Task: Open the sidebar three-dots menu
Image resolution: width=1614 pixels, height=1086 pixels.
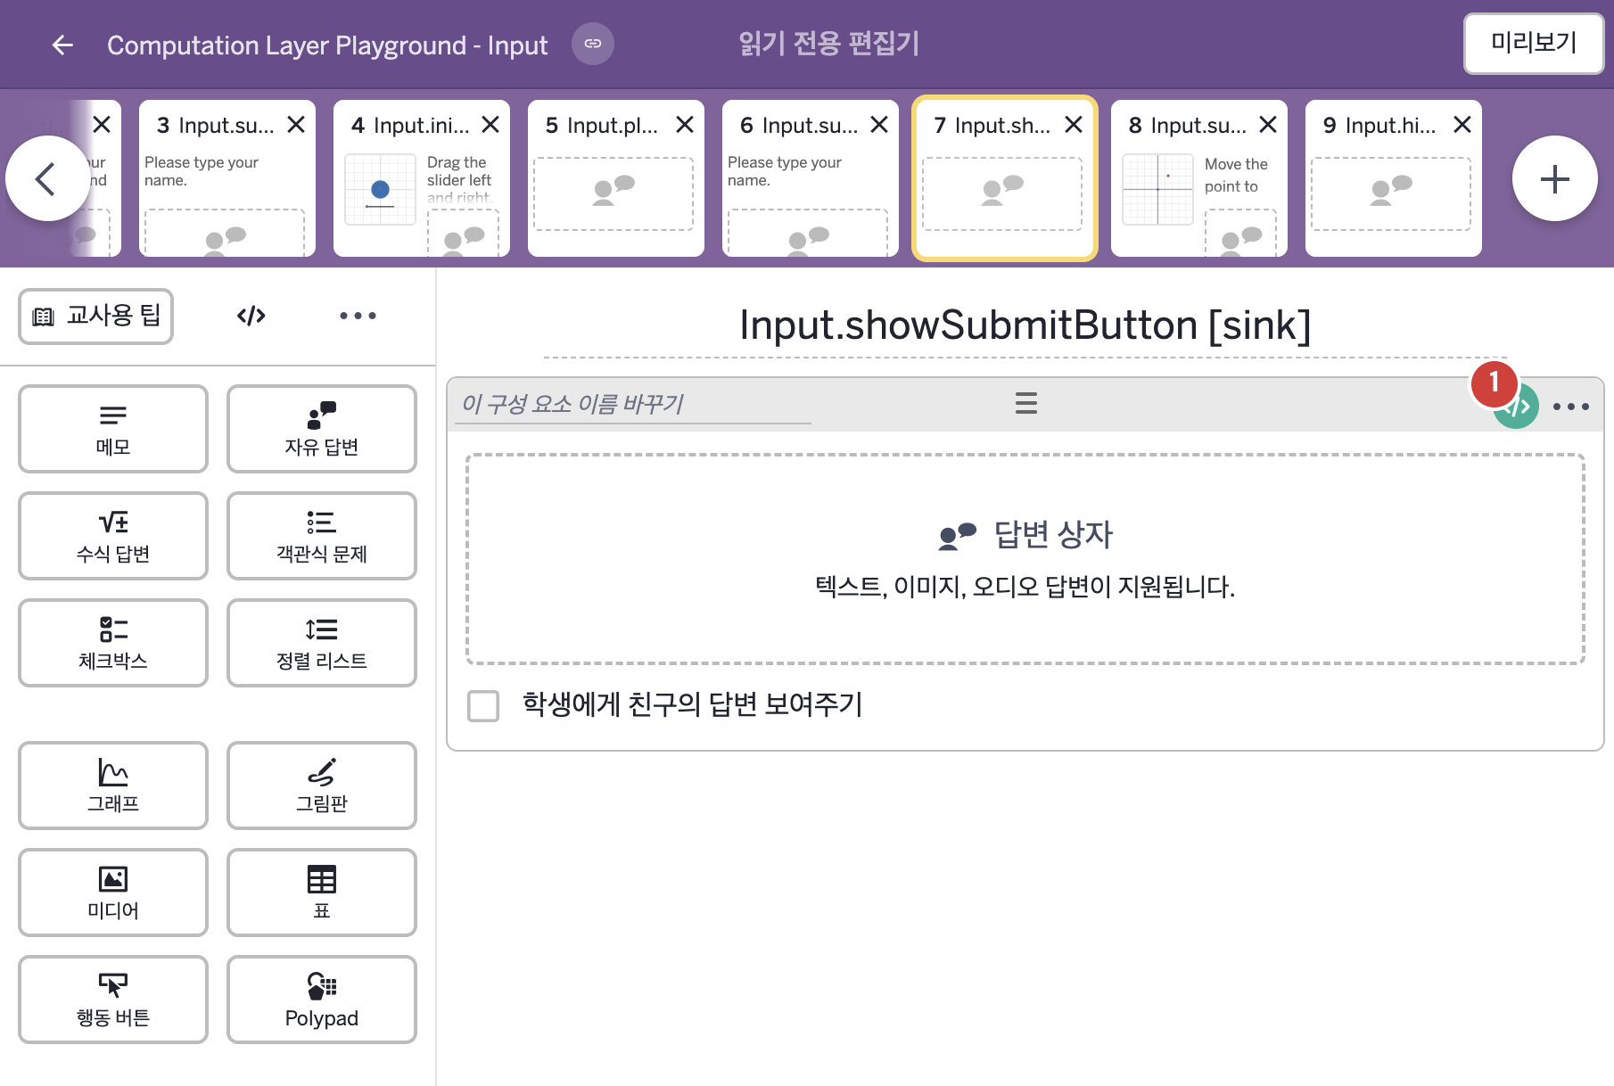Action: click(x=358, y=316)
